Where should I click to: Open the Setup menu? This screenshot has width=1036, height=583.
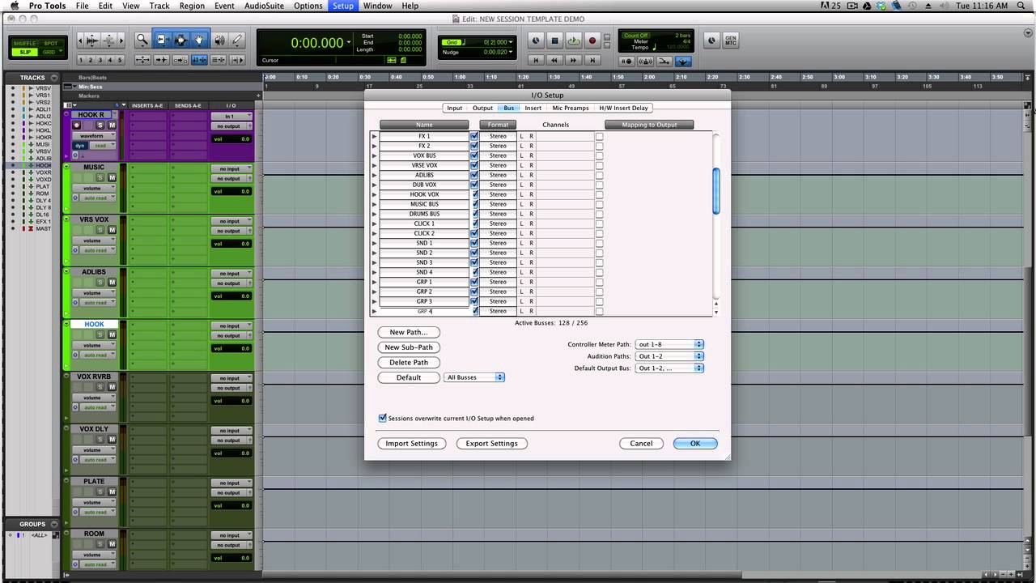[x=343, y=6]
